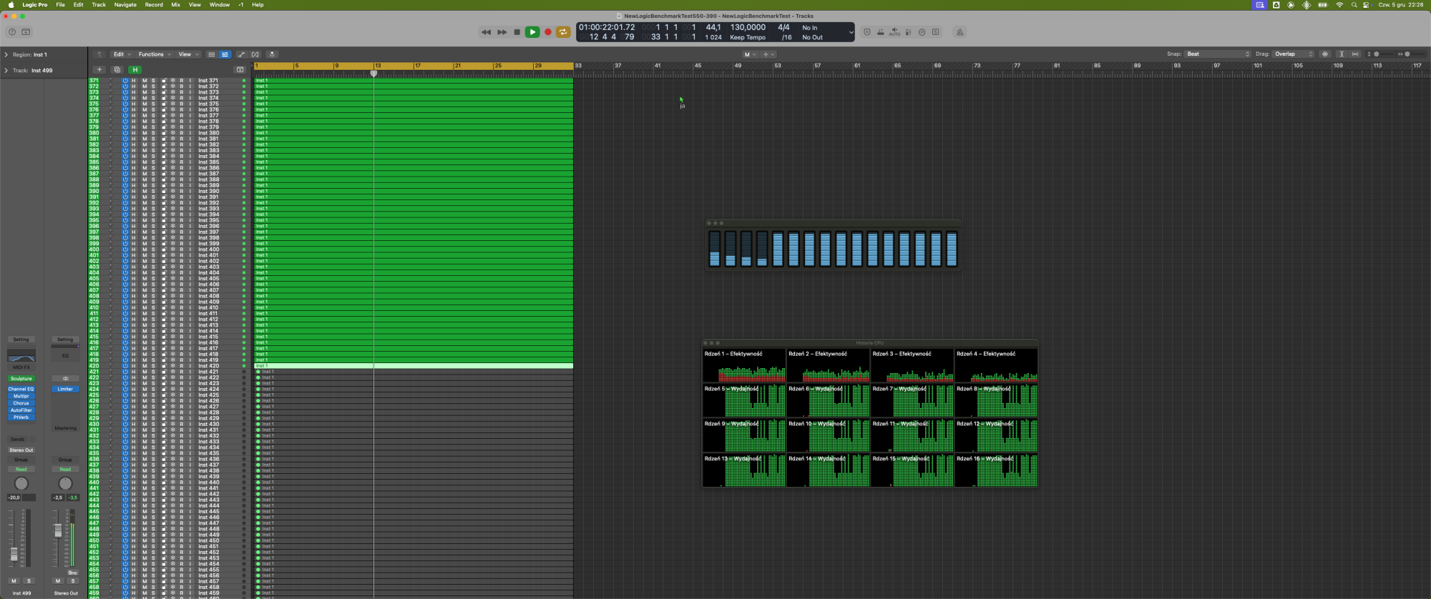Click the Solo S icon in control bar
1431x599 pixels.
click(935, 32)
